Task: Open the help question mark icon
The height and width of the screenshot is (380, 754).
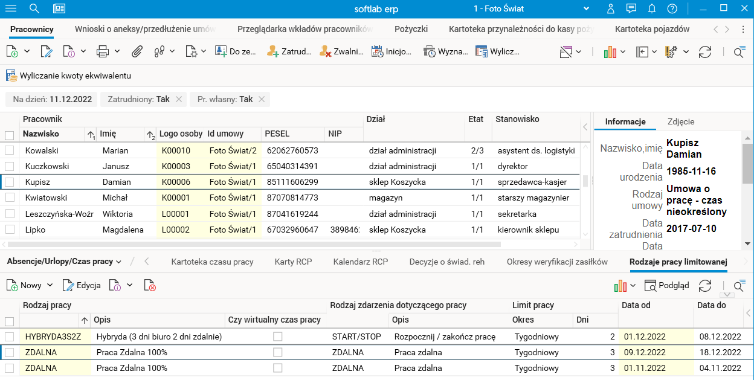Action: click(672, 8)
